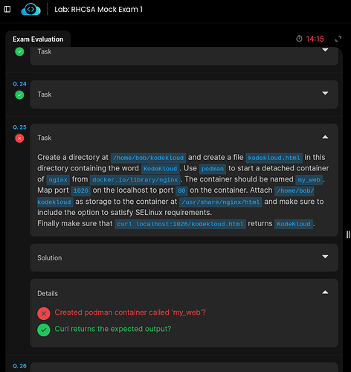Click the podman code snippet

213,169
